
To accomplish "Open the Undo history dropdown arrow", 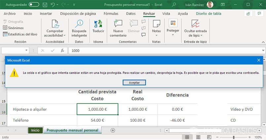I will pyautogui.click(x=57, y=5).
